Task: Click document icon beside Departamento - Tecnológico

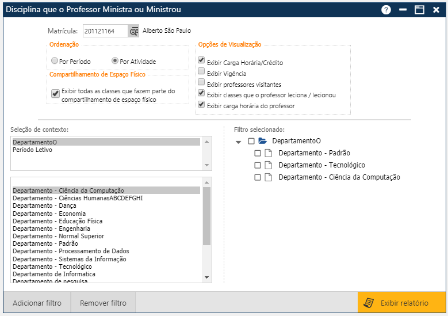Action: (269, 165)
